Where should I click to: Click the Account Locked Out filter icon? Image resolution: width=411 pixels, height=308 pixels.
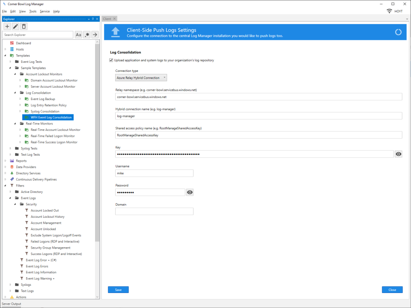coord(27,210)
